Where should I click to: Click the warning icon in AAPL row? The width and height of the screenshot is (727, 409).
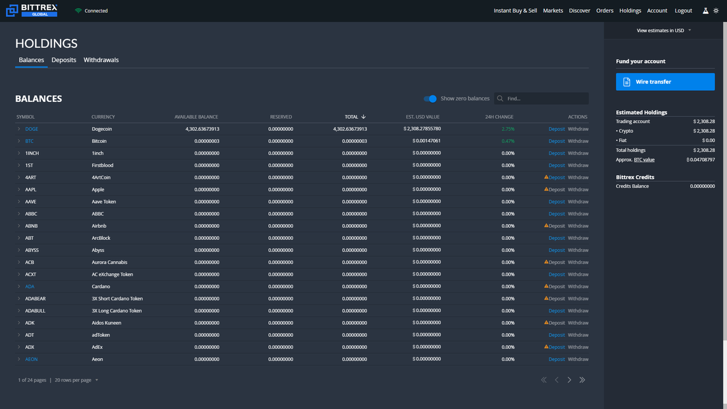(x=546, y=189)
